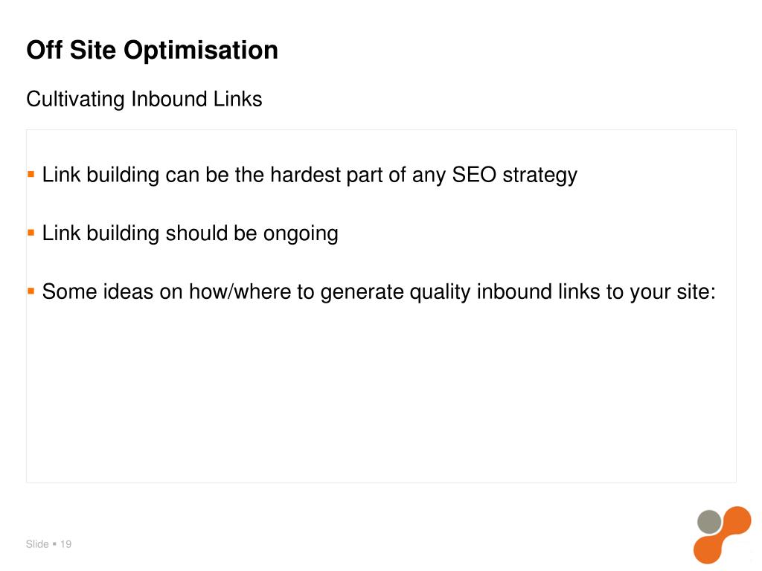762x571 pixels.
Task: Click the 'Cultivating Inbound Links' subtitle
Action: coord(144,99)
